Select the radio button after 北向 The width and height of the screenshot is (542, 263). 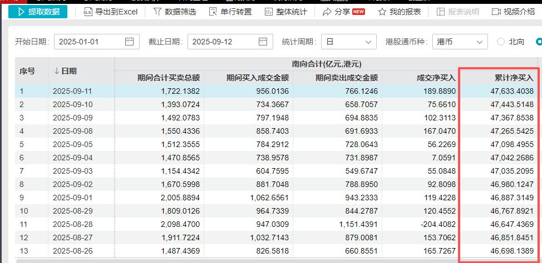pyautogui.click(x=539, y=42)
